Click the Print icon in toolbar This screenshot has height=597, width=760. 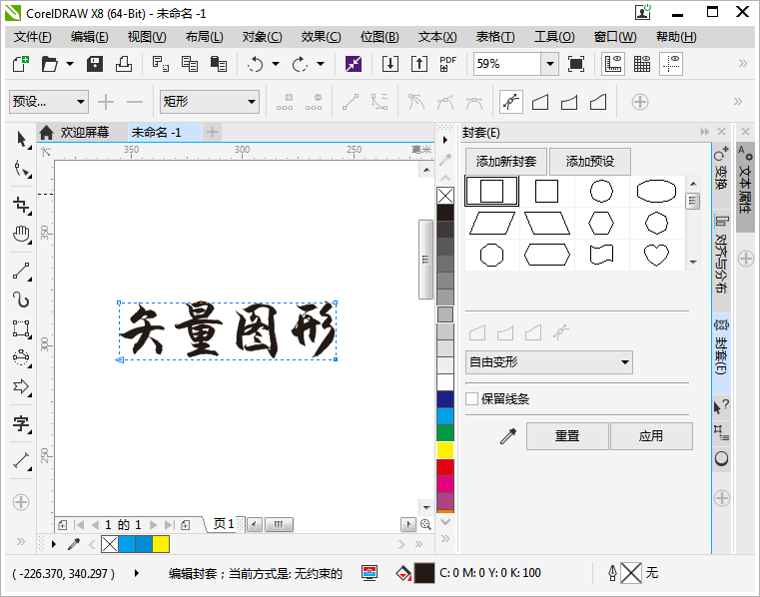click(124, 64)
